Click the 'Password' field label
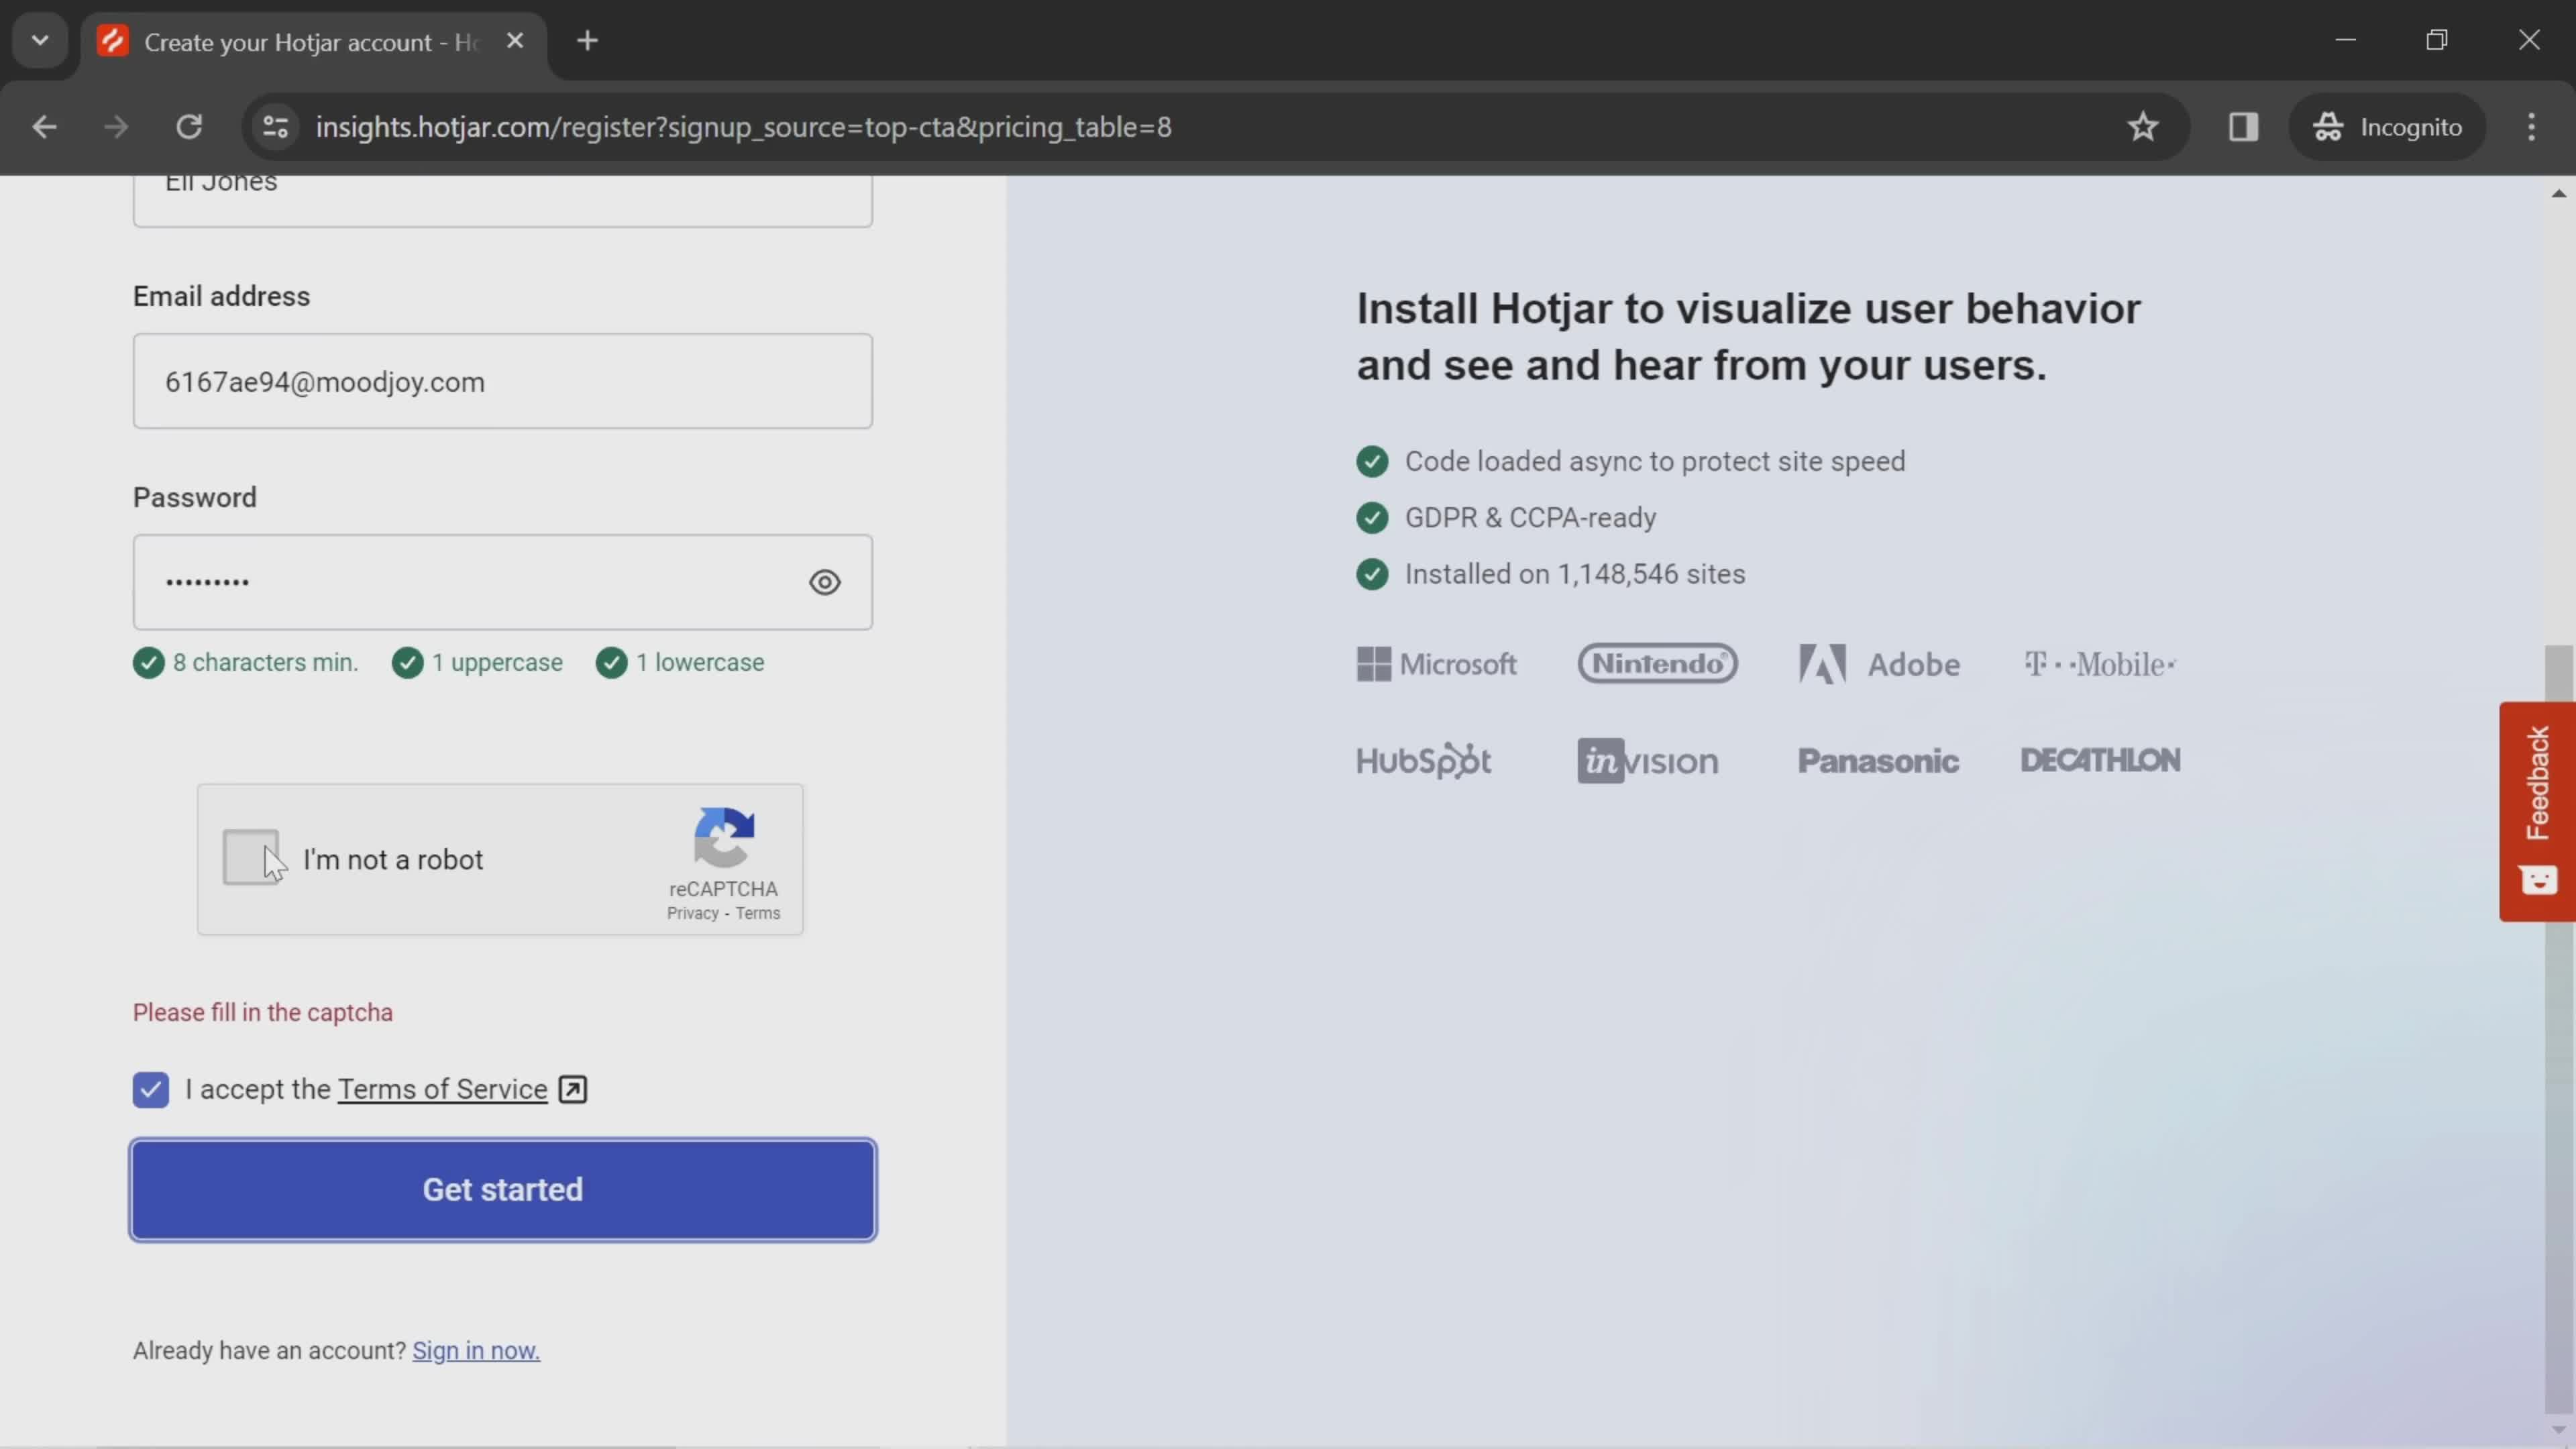The image size is (2576, 1449). click(195, 497)
